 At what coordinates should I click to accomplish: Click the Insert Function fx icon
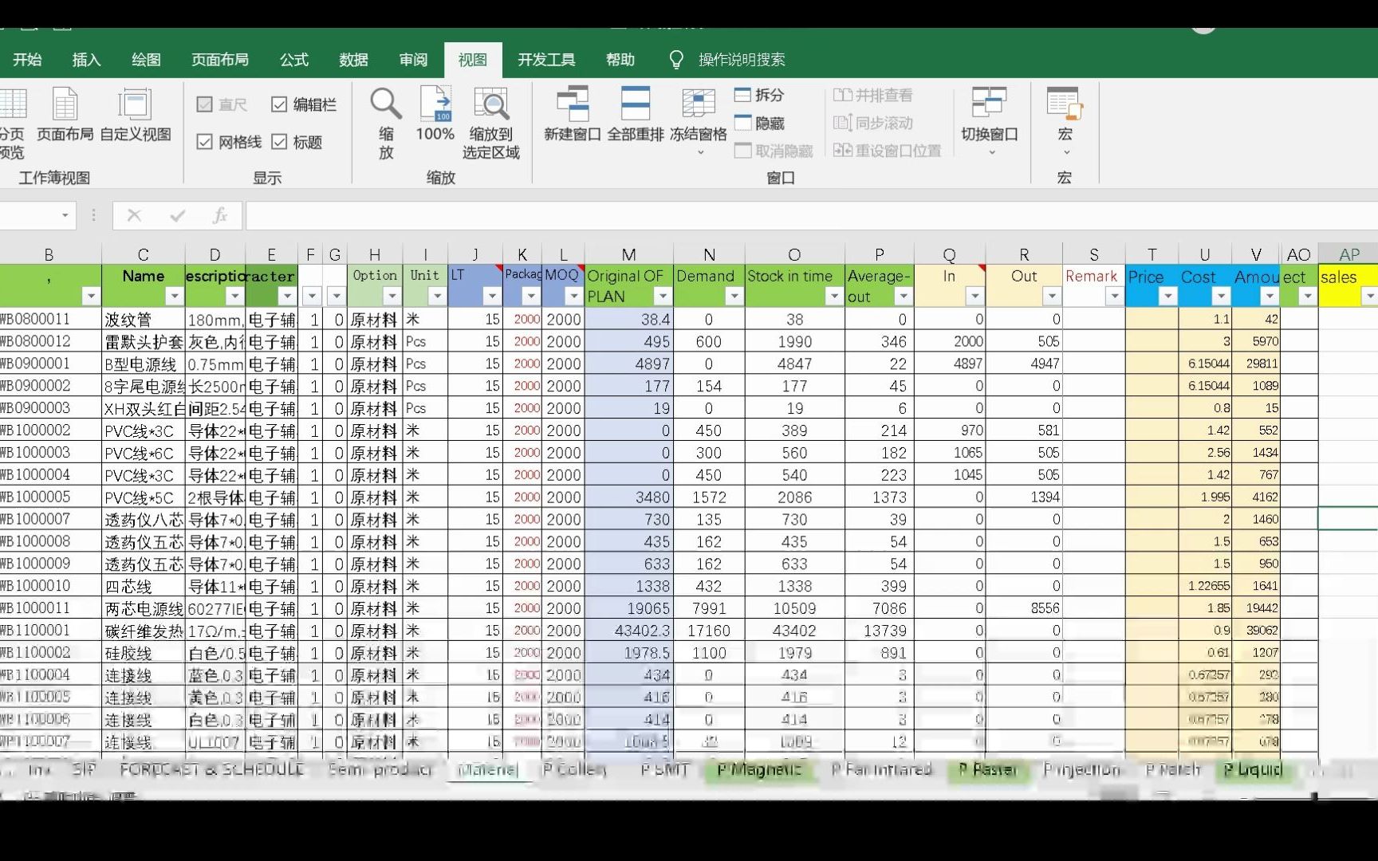[220, 215]
